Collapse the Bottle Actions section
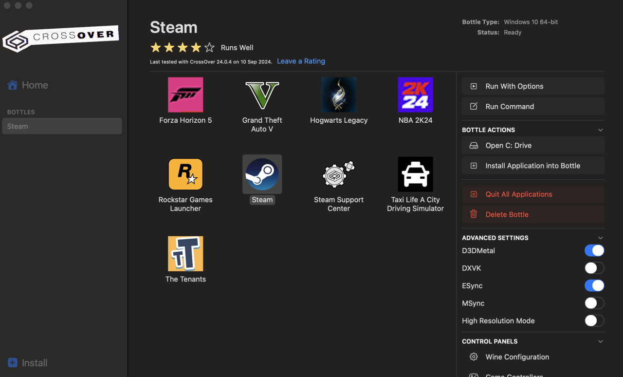This screenshot has width=623, height=377. pyautogui.click(x=600, y=130)
